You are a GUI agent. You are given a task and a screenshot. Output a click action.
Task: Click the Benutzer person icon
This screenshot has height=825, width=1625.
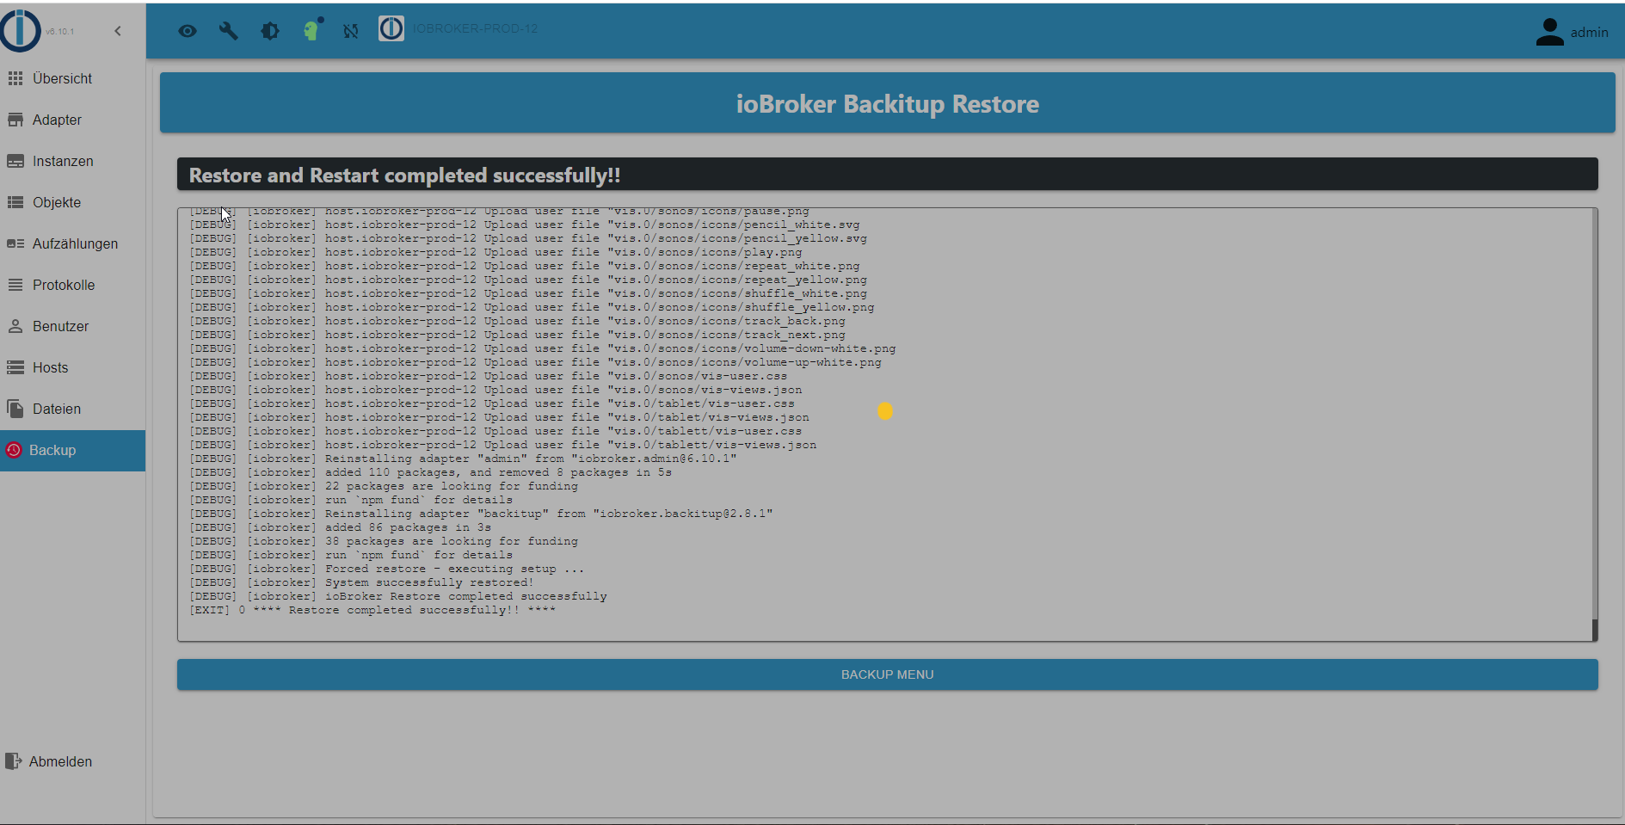(15, 326)
